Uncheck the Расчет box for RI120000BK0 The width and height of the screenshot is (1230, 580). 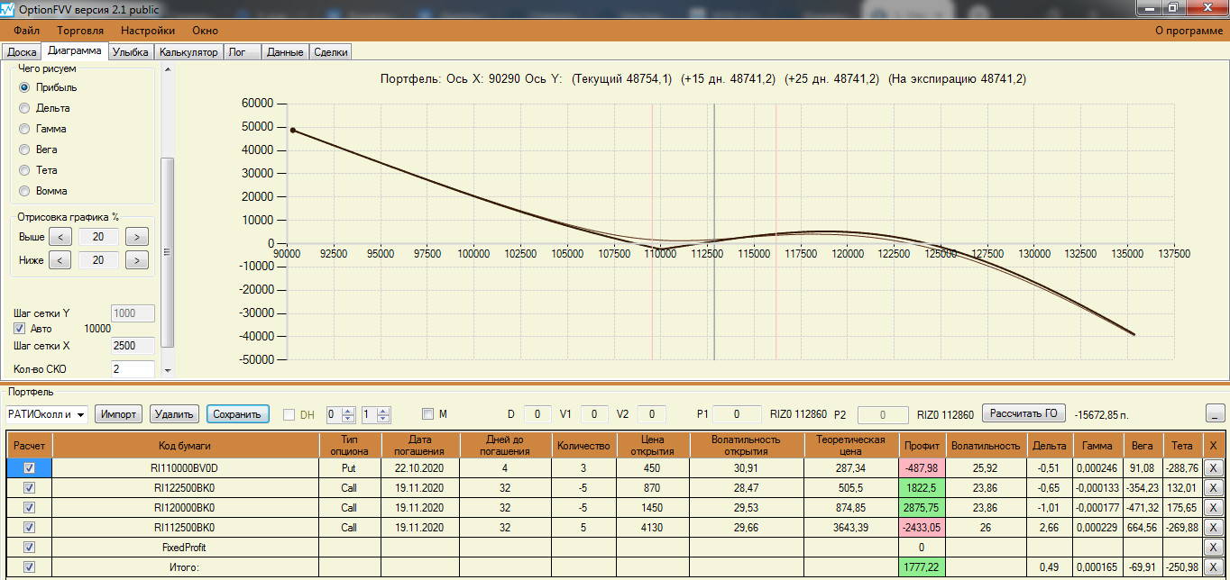[30, 508]
